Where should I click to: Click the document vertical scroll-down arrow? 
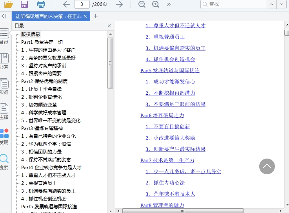[287, 205]
